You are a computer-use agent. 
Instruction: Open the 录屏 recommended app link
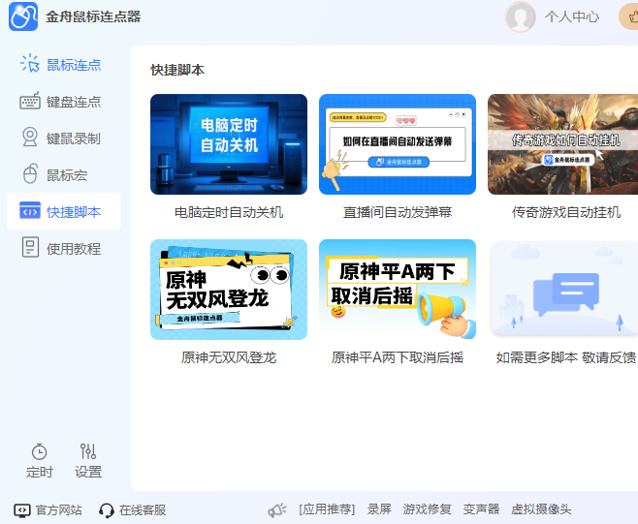tap(379, 509)
